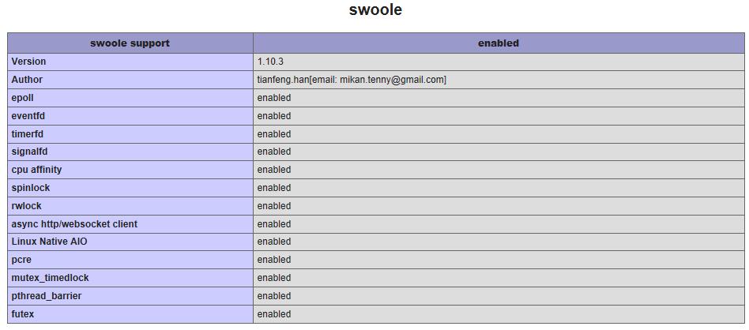
Task: Select the timerfd row label
Action: pos(27,134)
